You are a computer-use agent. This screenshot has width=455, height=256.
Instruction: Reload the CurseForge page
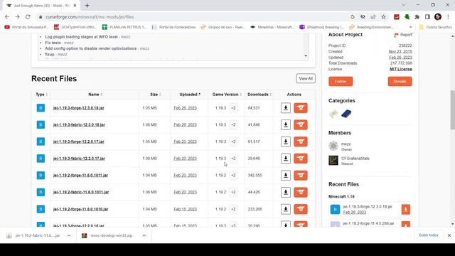(x=28, y=17)
